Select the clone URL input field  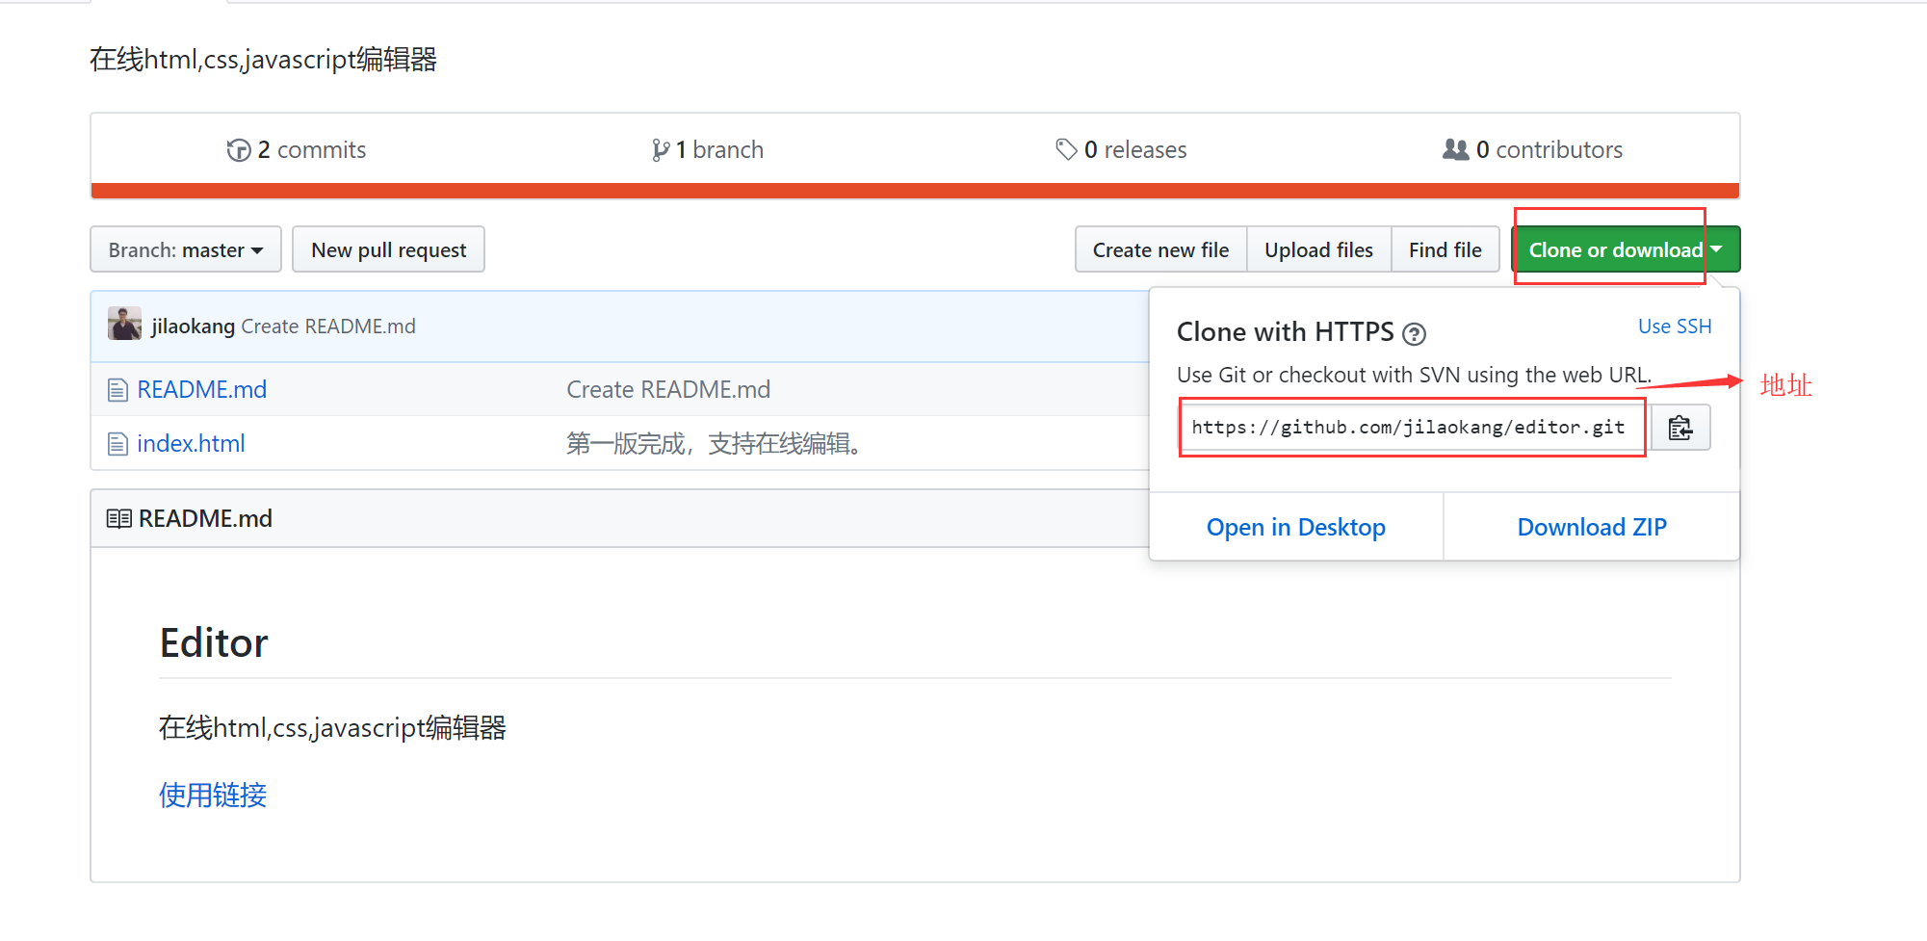1415,428
